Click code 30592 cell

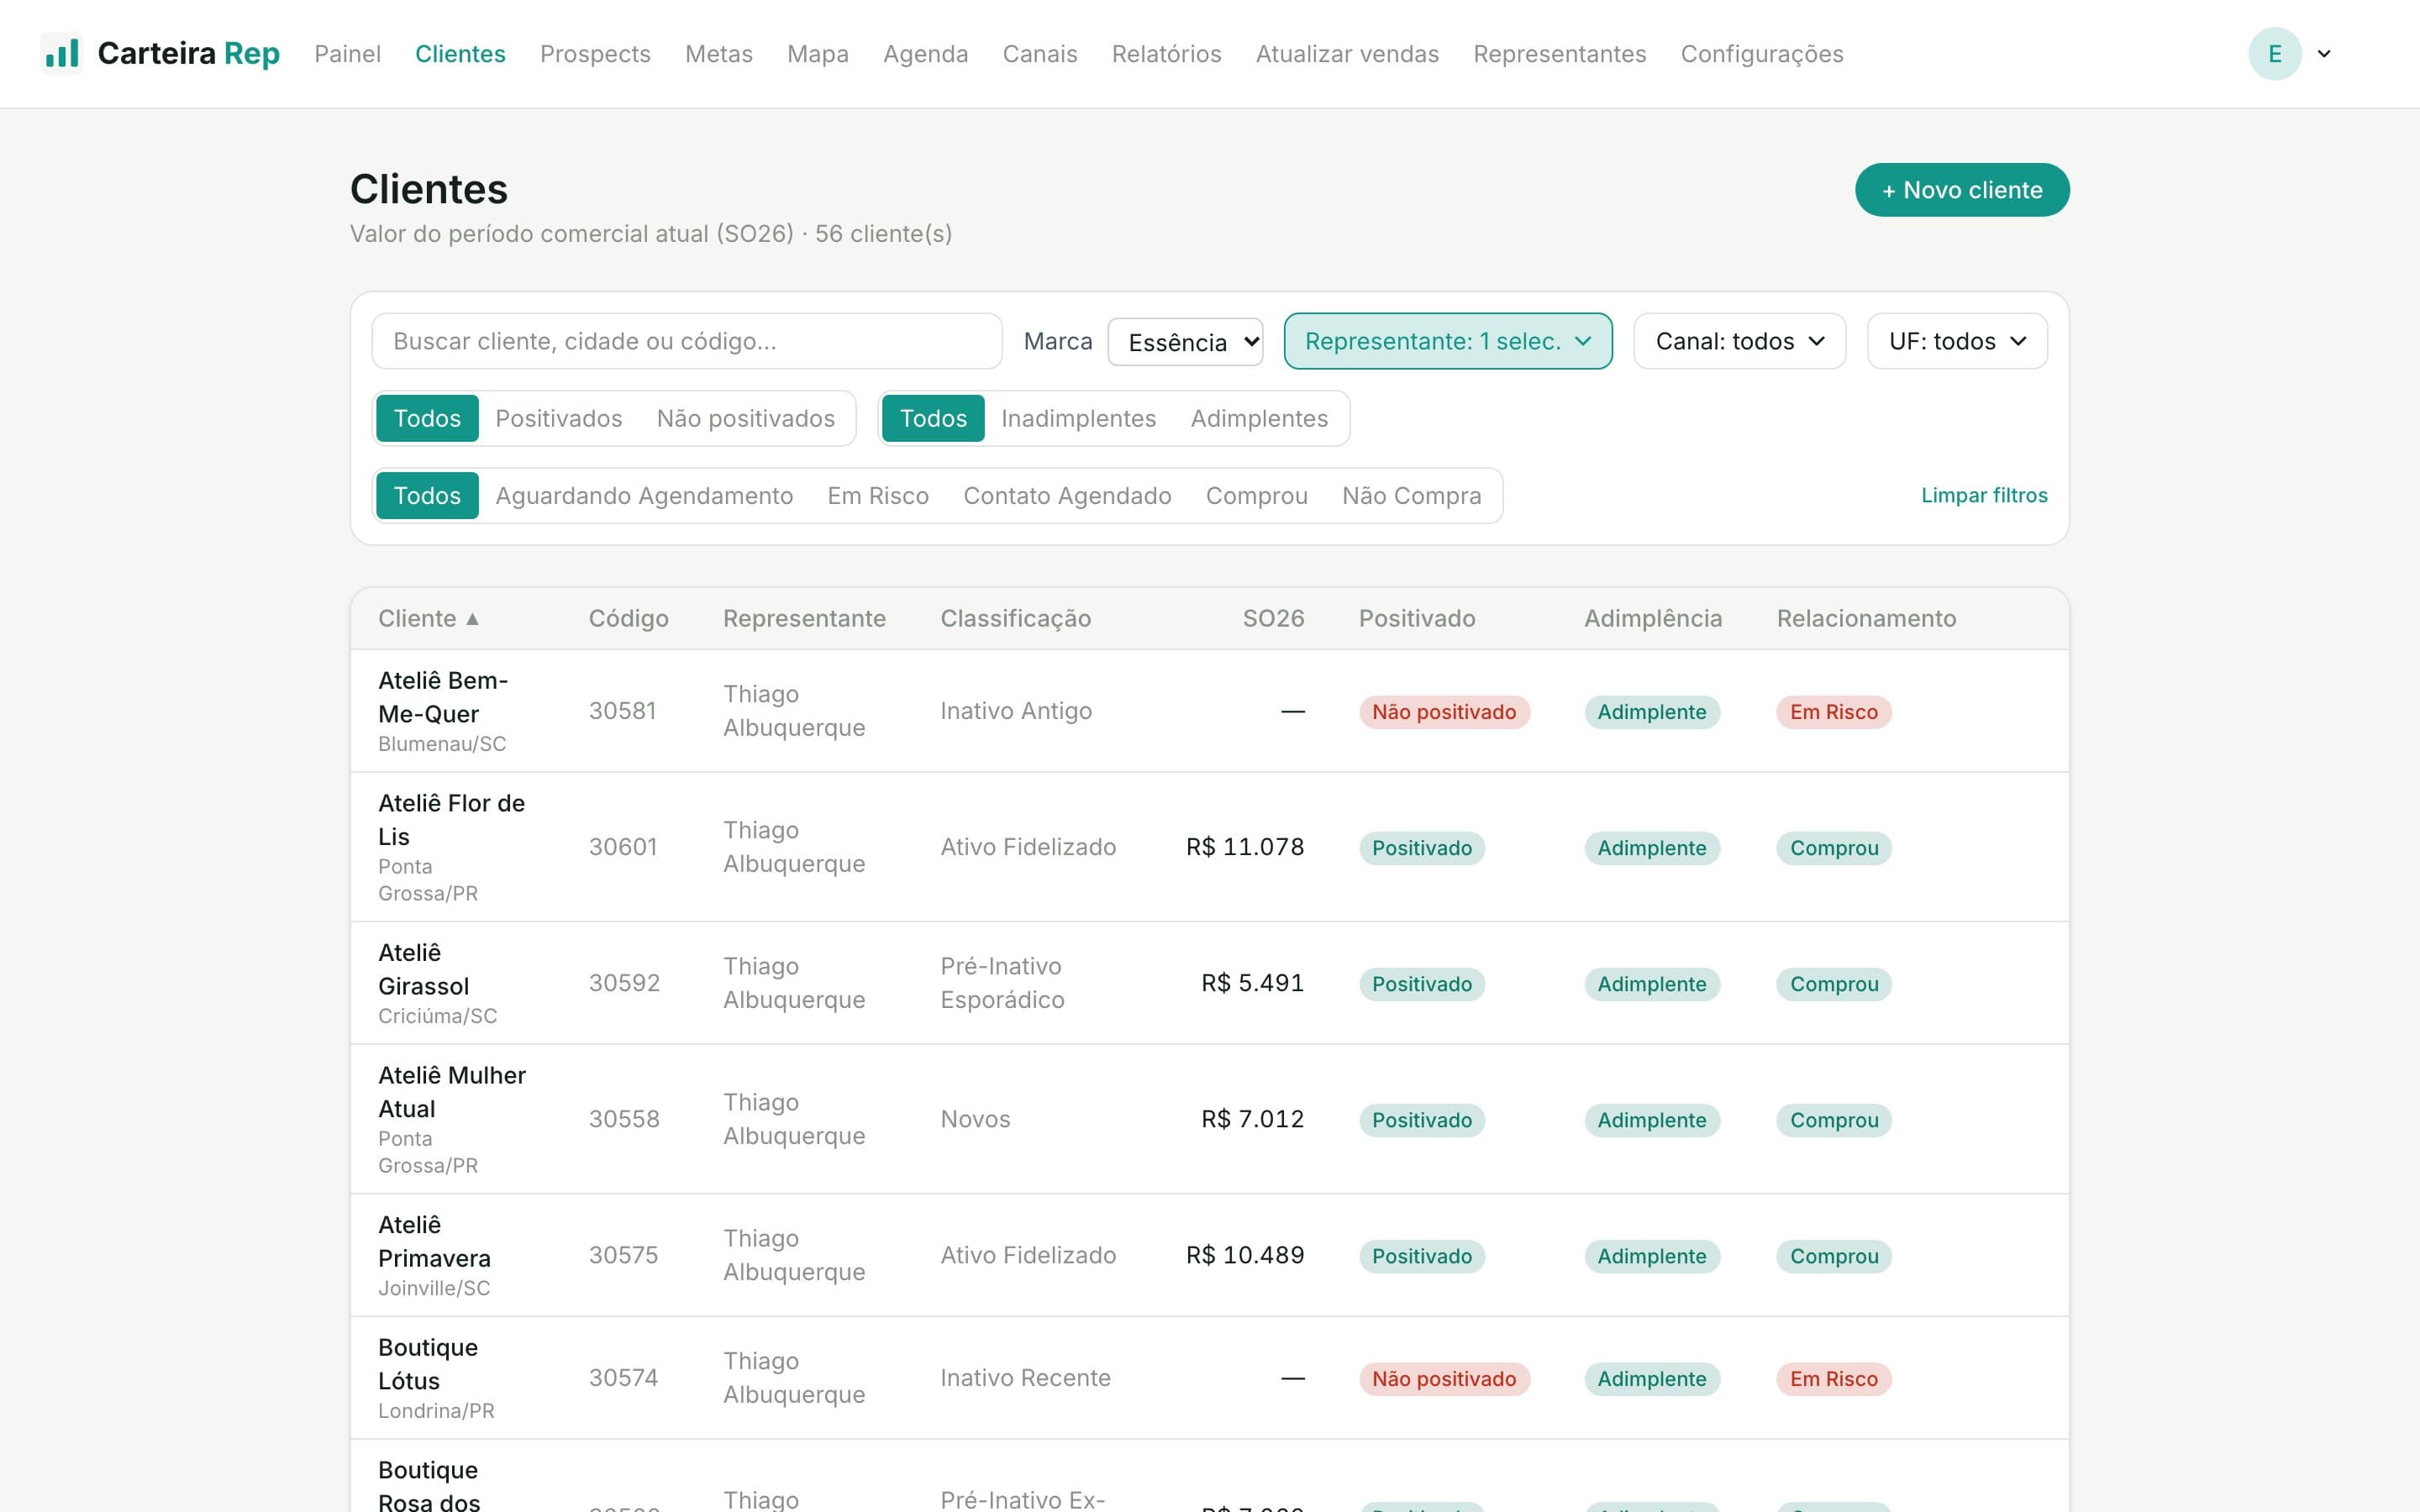click(x=624, y=983)
